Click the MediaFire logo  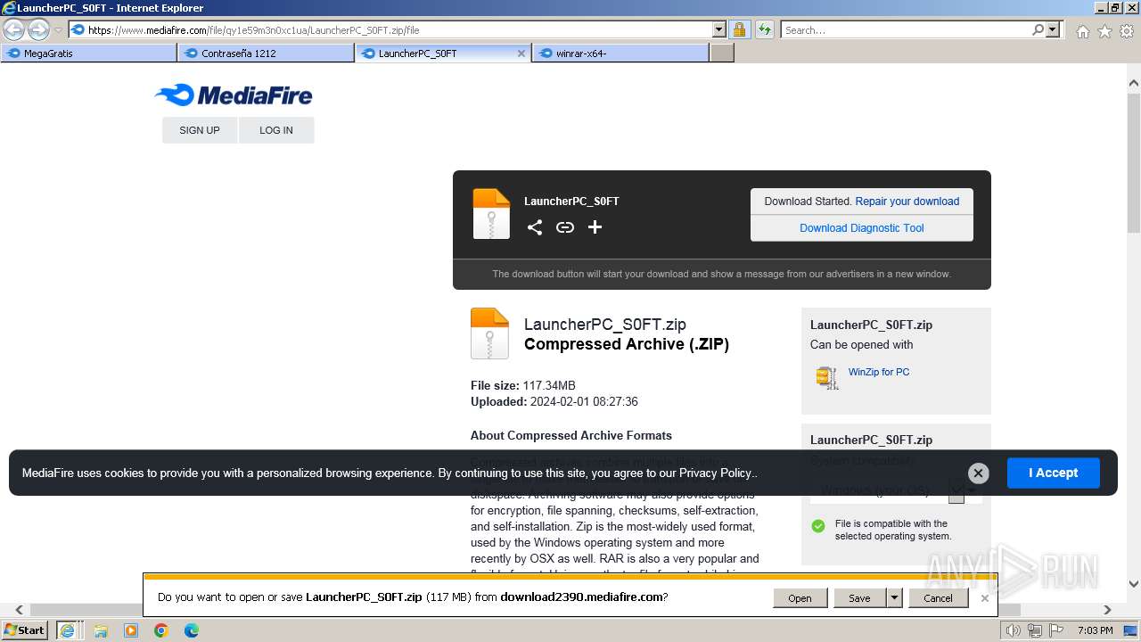click(x=233, y=95)
